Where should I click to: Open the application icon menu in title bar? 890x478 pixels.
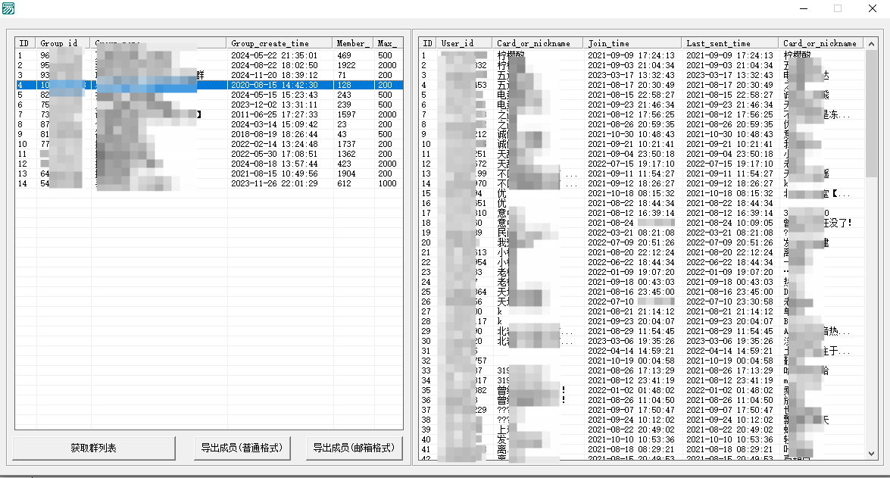click(8, 8)
